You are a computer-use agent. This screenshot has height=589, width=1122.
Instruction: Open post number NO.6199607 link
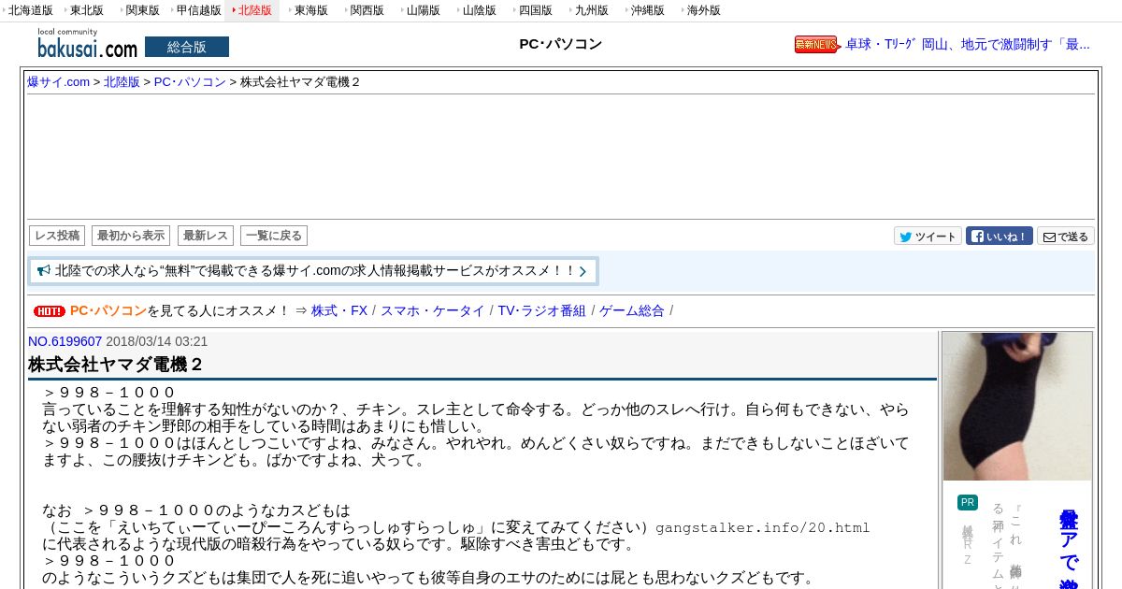click(65, 341)
